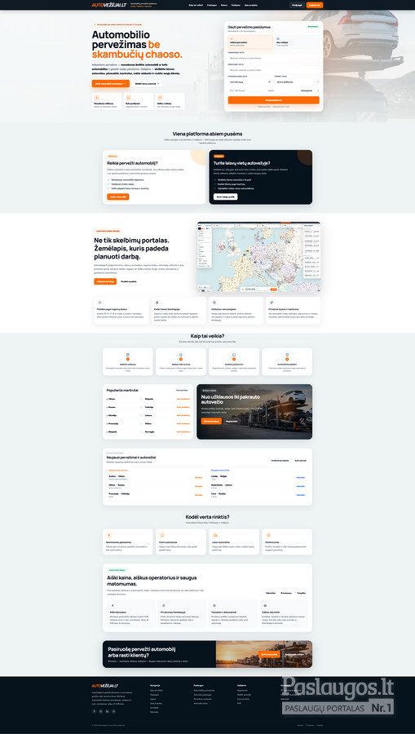Click the calendar icon in date field

pos(269,82)
